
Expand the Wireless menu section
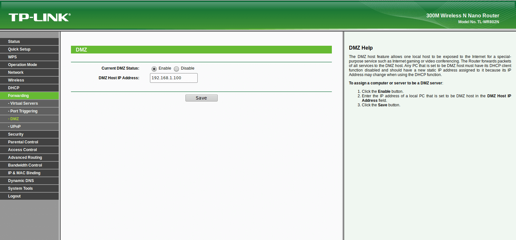click(x=29, y=80)
